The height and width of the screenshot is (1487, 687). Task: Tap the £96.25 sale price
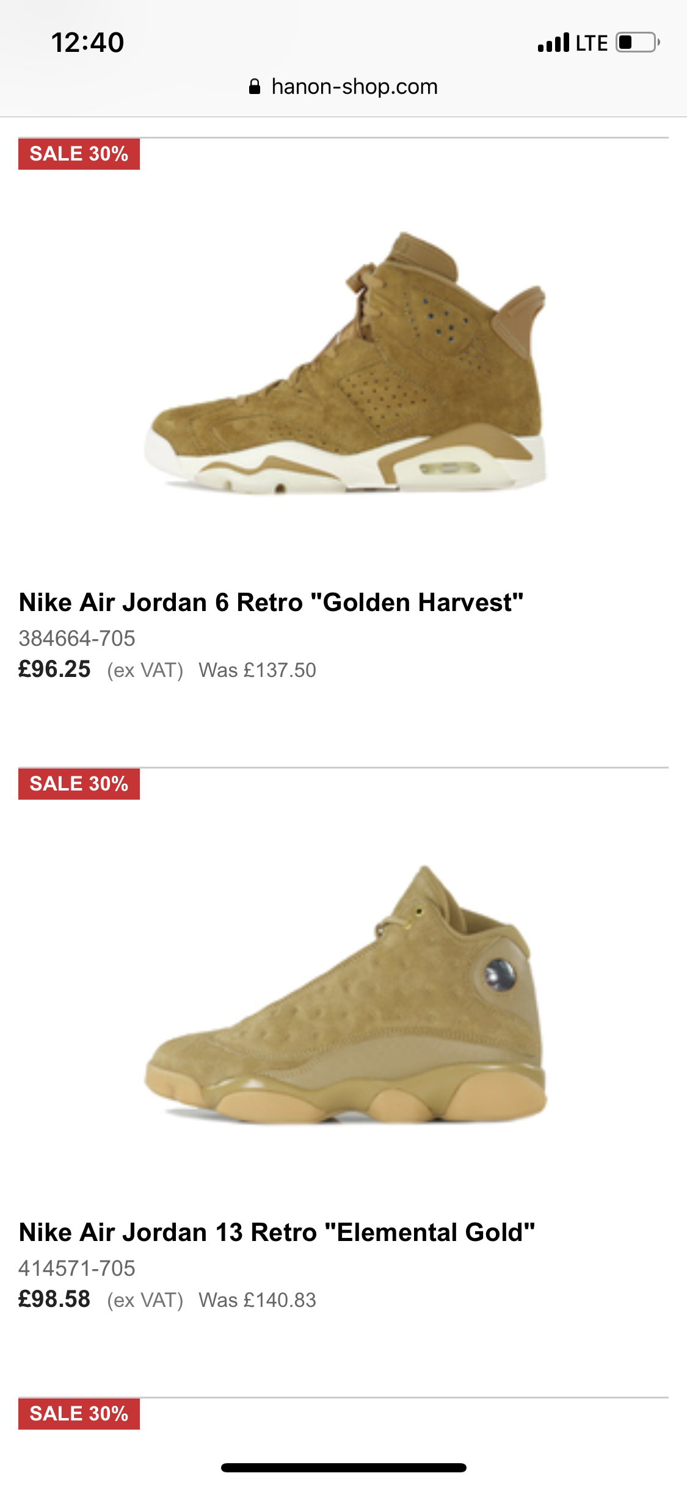click(x=54, y=670)
